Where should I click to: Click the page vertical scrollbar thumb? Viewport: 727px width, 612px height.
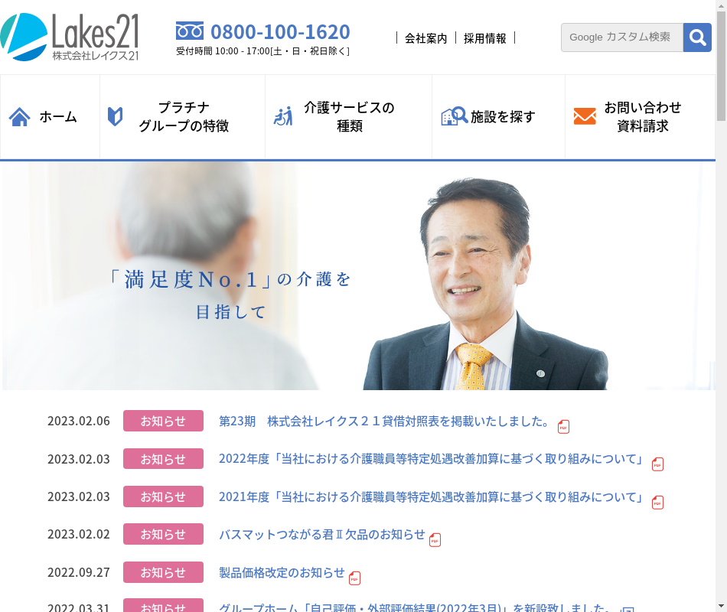721,65
